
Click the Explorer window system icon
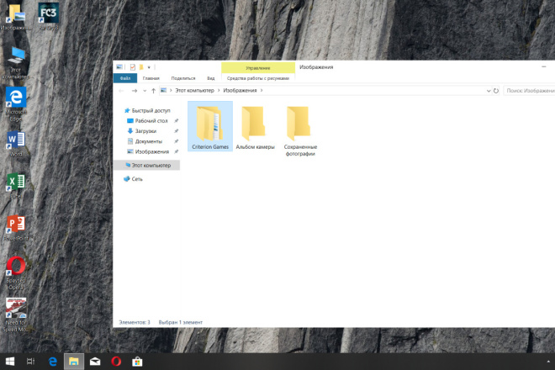(x=119, y=67)
